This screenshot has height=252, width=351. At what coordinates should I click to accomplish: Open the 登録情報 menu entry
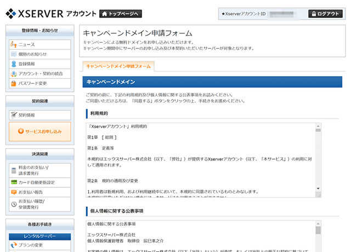(x=40, y=64)
